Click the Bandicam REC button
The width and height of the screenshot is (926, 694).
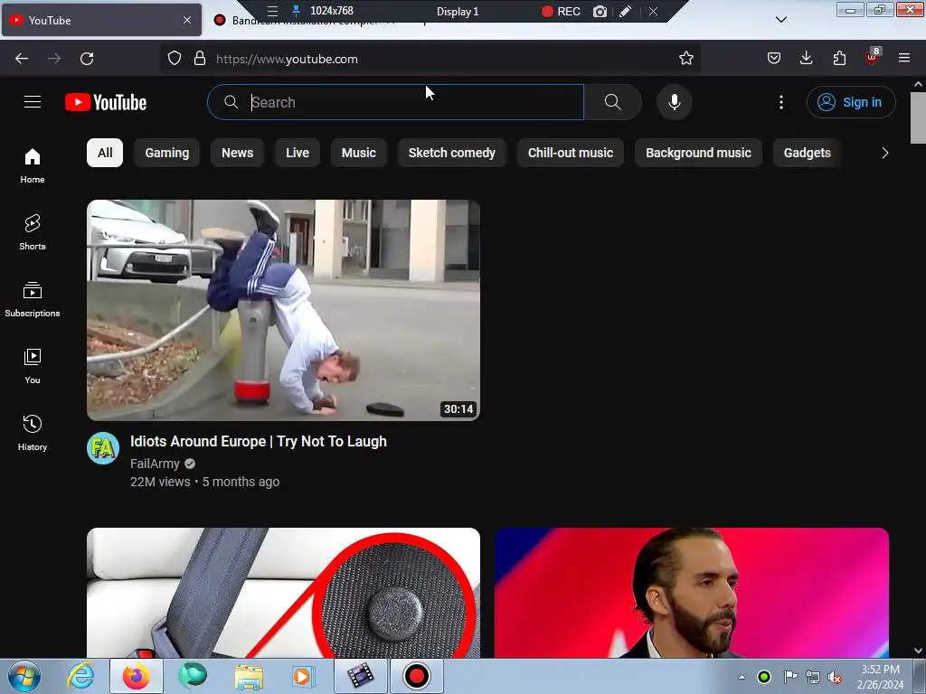point(561,11)
